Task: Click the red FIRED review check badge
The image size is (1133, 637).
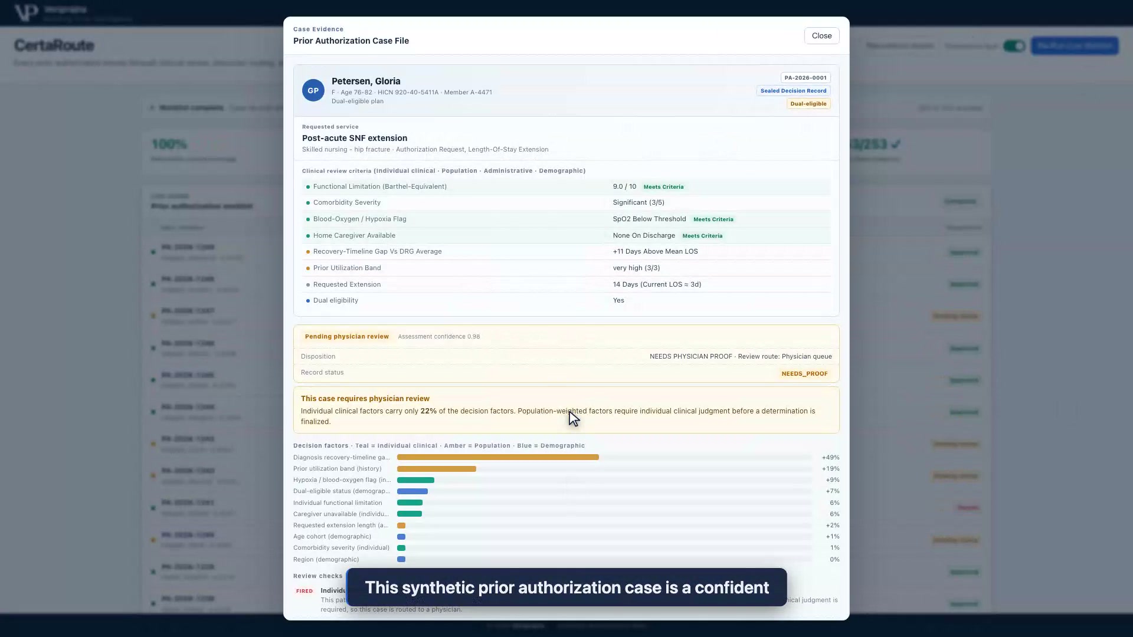Action: click(304, 591)
